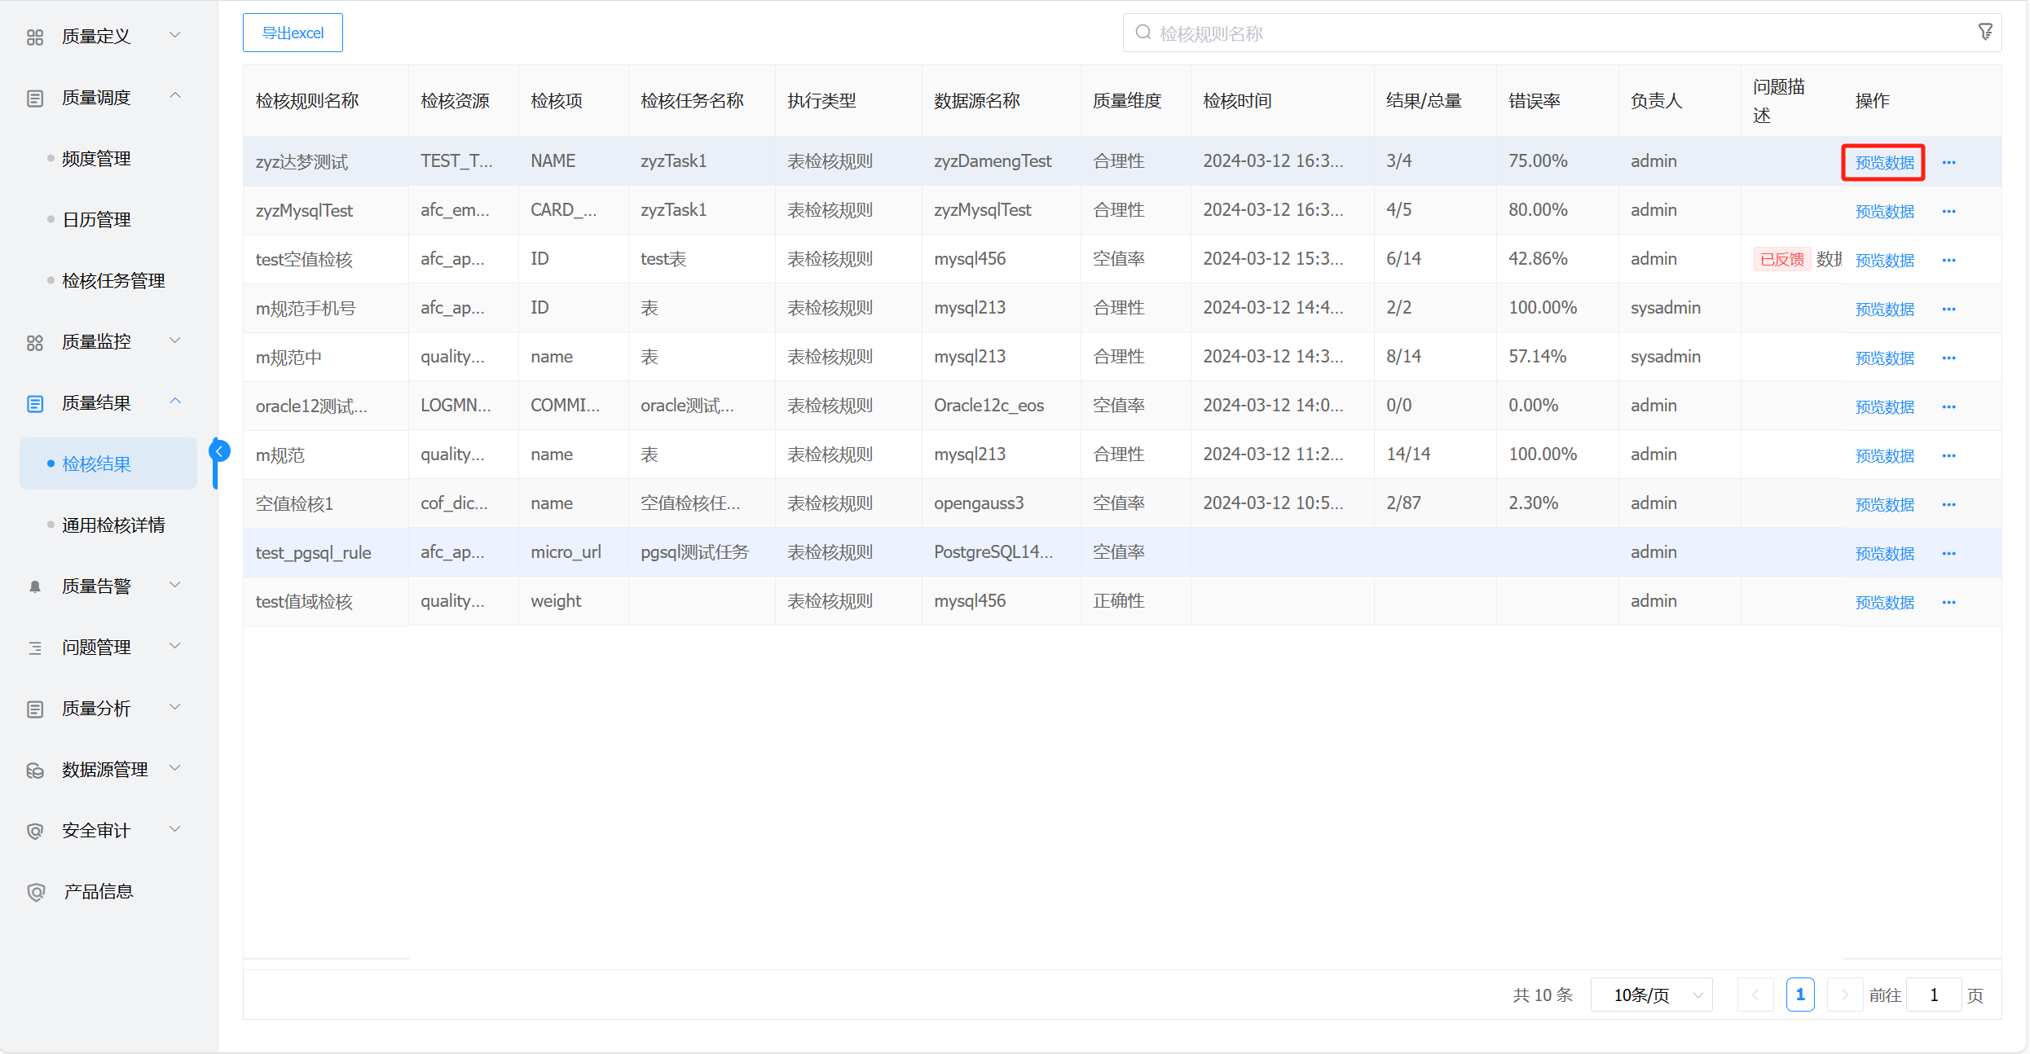The height and width of the screenshot is (1054, 2030).
Task: Click the filter funnel icon in search bar
Action: (1985, 32)
